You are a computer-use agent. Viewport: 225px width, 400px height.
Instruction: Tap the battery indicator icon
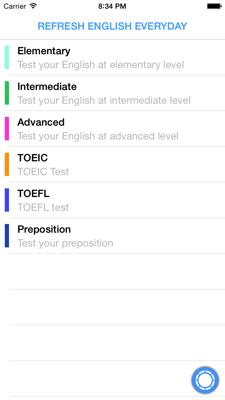pos(214,6)
